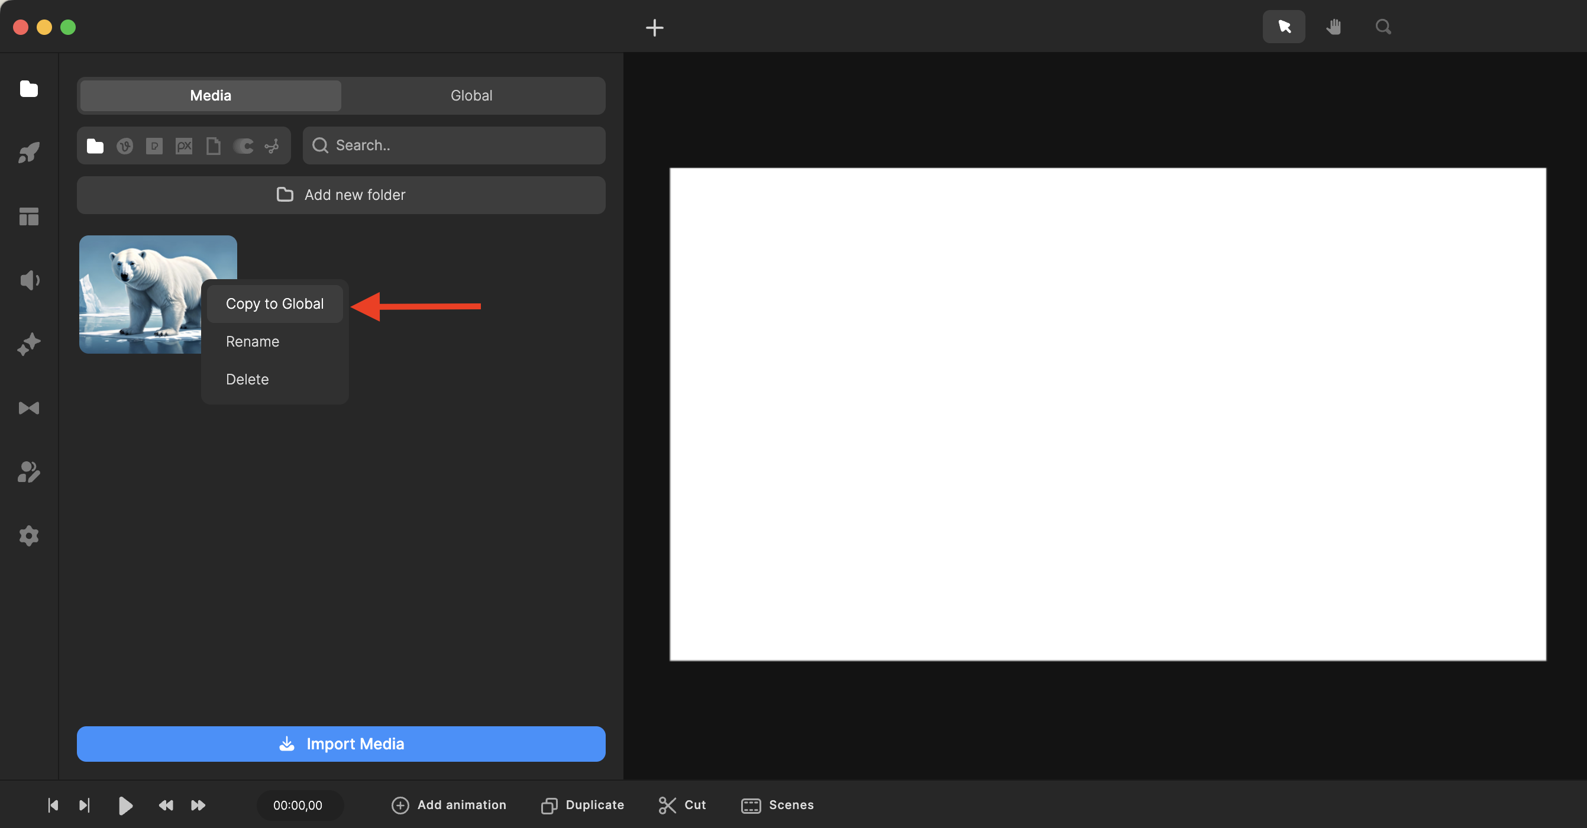1587x828 pixels.
Task: Select the node graph source icon
Action: pyautogui.click(x=271, y=146)
